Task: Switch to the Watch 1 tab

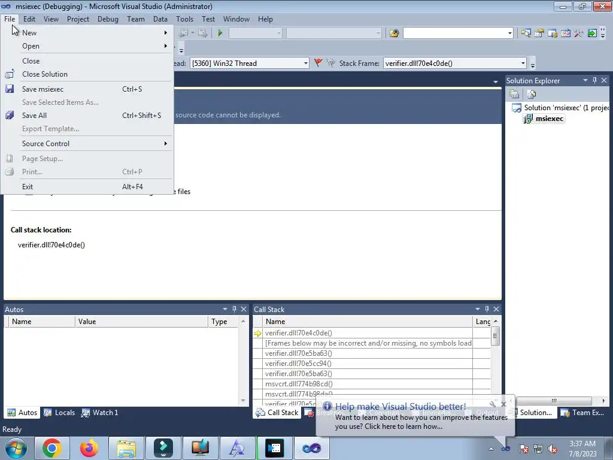Action: click(x=100, y=412)
